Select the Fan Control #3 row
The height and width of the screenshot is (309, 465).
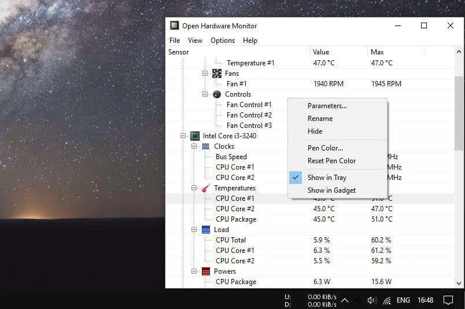pyautogui.click(x=249, y=126)
